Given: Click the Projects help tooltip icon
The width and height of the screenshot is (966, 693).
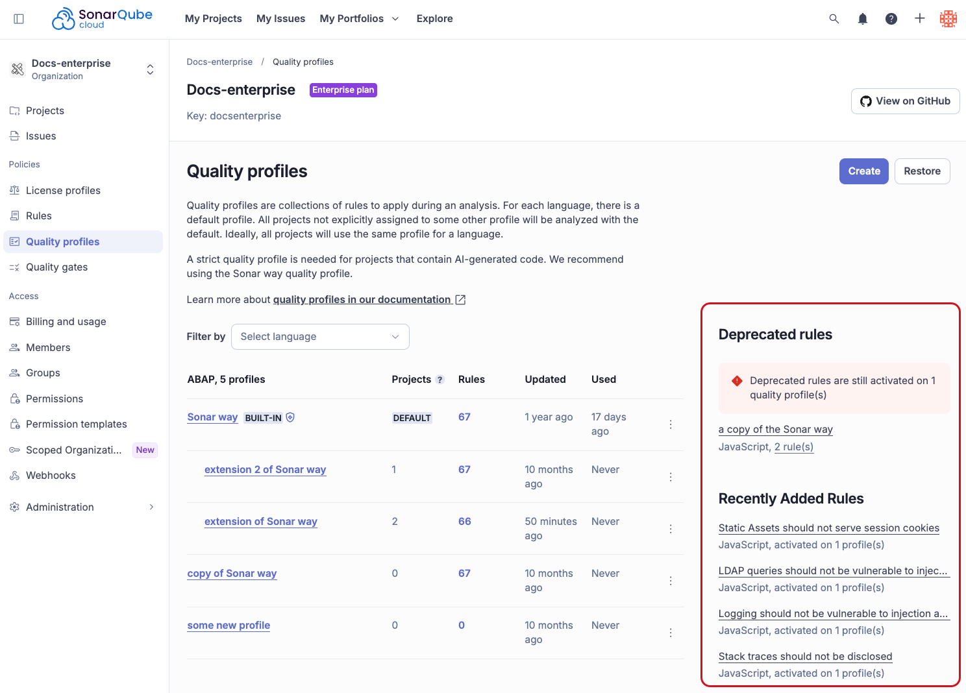Looking at the screenshot, I should (x=440, y=380).
